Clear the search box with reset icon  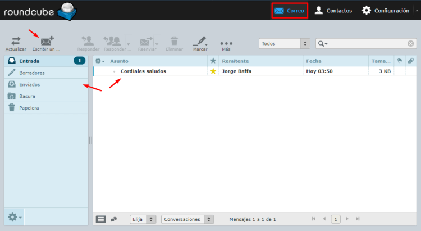tap(411, 44)
